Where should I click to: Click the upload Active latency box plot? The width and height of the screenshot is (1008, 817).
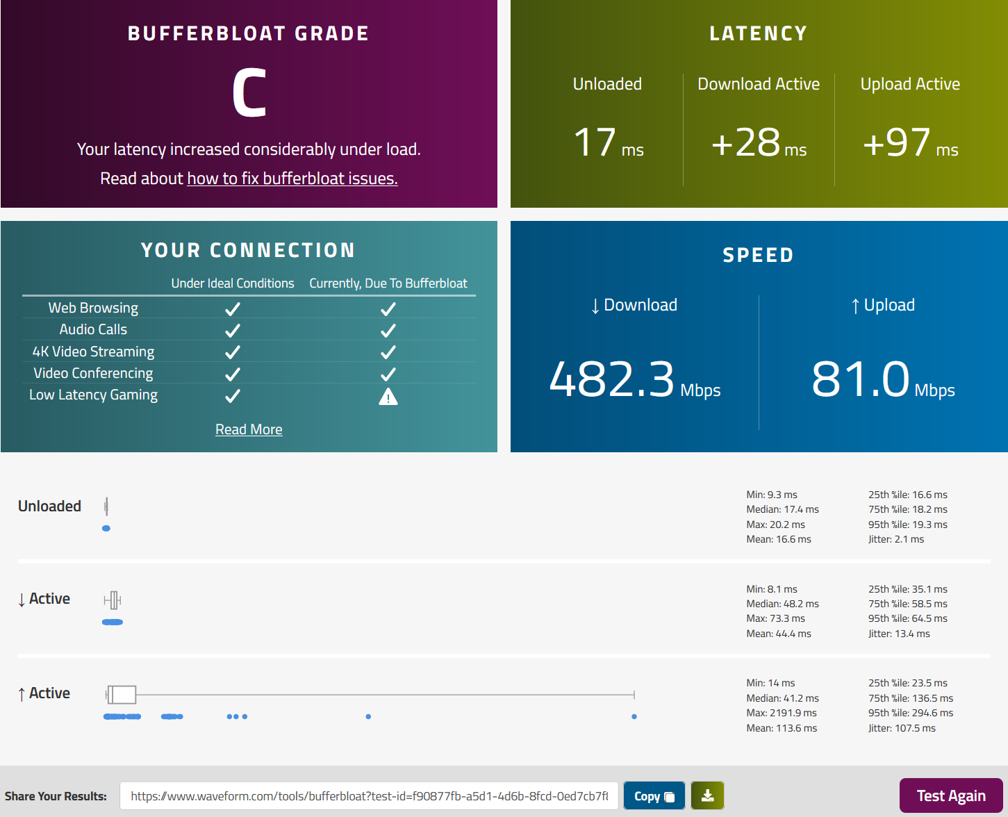click(121, 694)
